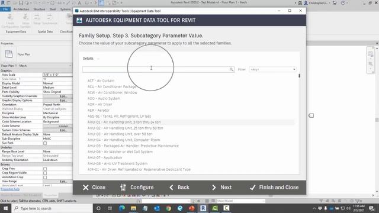Open Configure in the dialog footer
The height and width of the screenshot is (213, 379).
[x=137, y=188]
